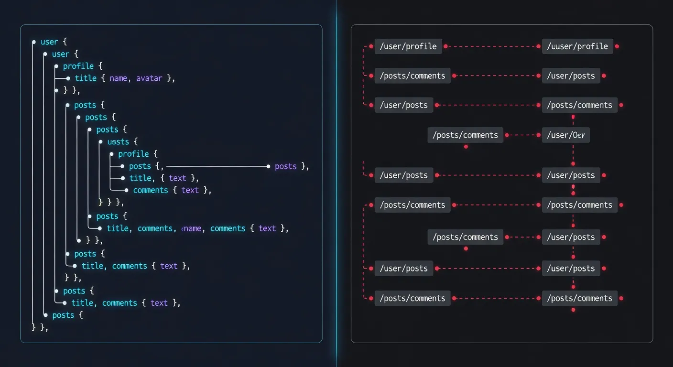The width and height of the screenshot is (673, 367).
Task: Select the purple avatar token in the code
Action: click(149, 78)
